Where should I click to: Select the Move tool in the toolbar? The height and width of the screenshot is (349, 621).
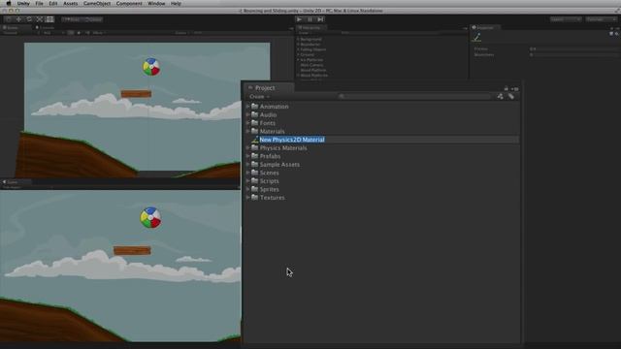[x=18, y=19]
